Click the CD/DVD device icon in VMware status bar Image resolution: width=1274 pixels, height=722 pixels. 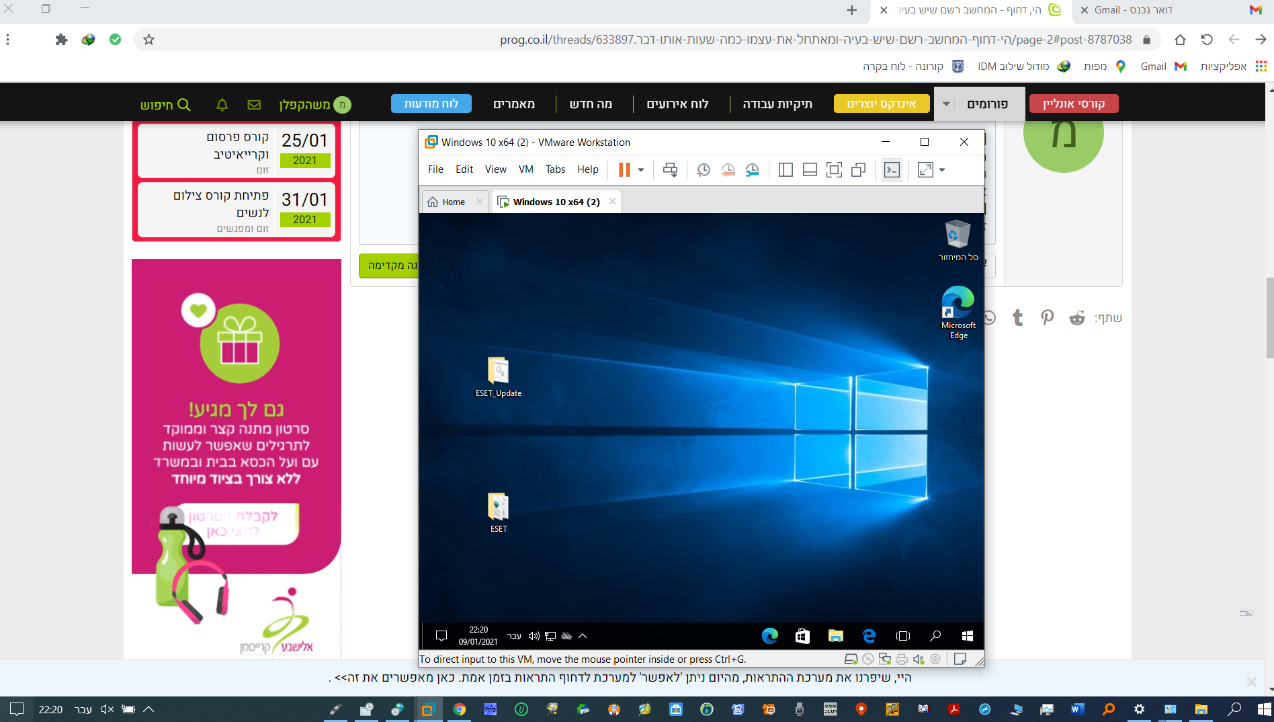point(868,659)
